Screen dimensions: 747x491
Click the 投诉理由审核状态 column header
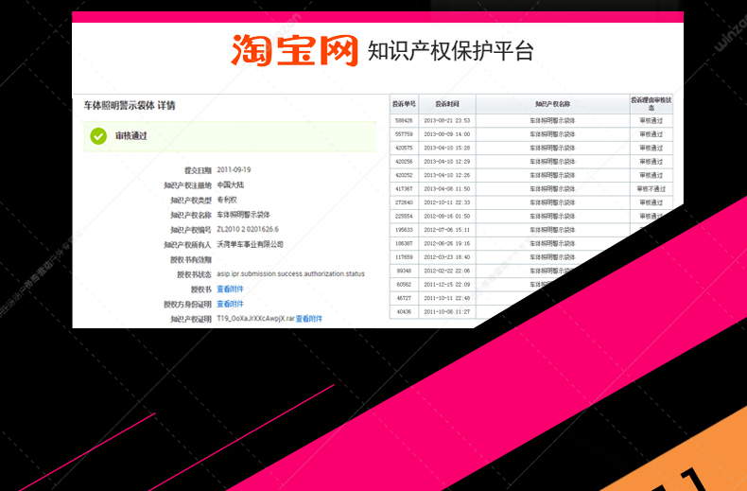[x=651, y=104]
